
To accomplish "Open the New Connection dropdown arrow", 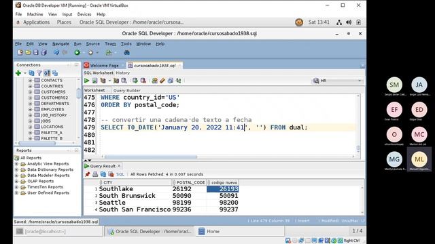I will [x=24, y=73].
